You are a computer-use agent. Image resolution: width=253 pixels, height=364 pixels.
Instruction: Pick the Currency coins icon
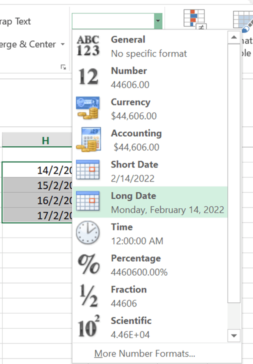pyautogui.click(x=88, y=108)
